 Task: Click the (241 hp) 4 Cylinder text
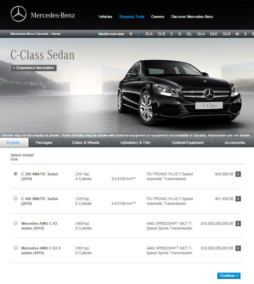click(84, 176)
